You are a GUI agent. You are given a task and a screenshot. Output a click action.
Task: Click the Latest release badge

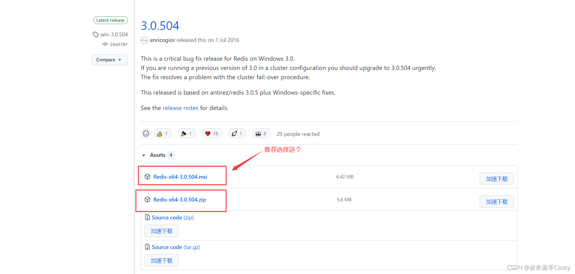(x=111, y=20)
